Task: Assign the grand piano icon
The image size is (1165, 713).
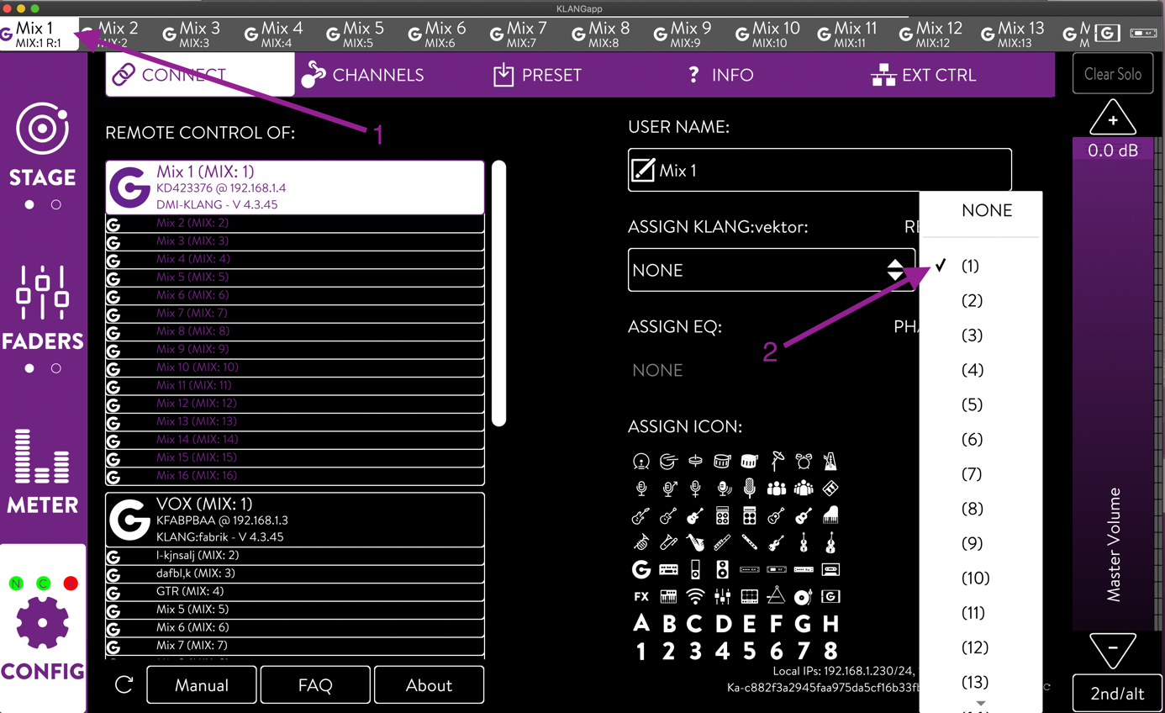Action: pyautogui.click(x=830, y=515)
